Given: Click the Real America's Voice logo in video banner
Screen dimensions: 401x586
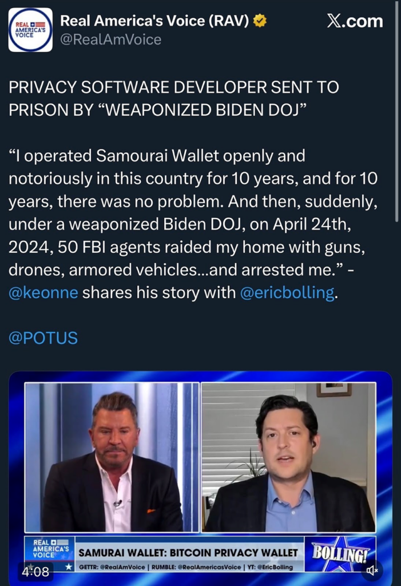Looking at the screenshot, I should (x=49, y=548).
